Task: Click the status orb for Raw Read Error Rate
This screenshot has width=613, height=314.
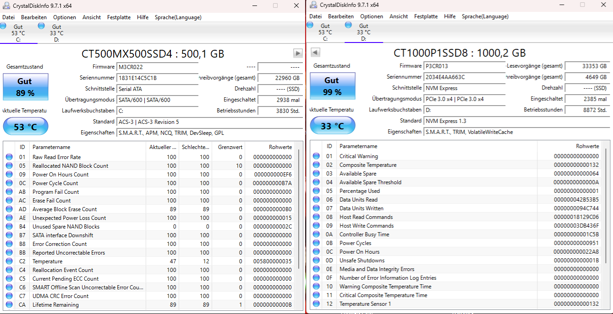Action: 9,157
